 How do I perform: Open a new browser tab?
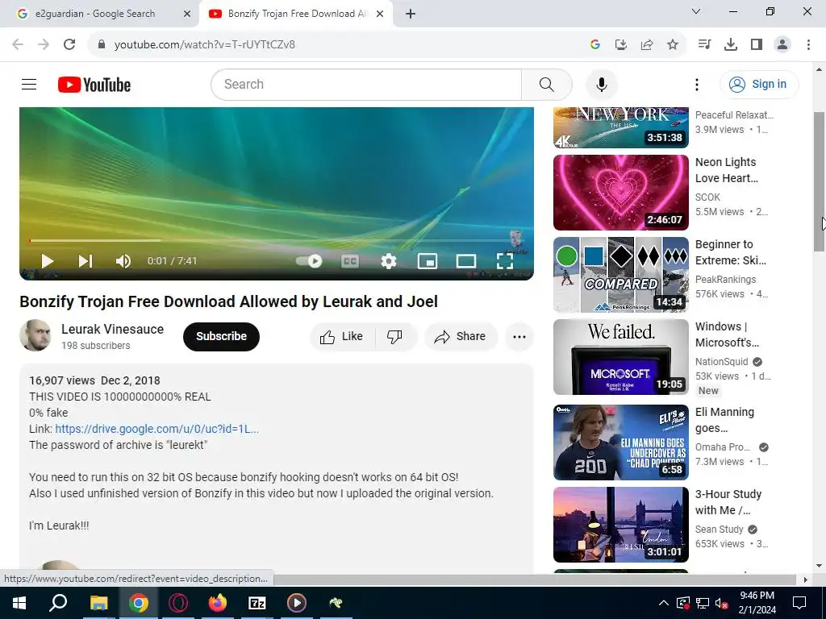point(411,15)
